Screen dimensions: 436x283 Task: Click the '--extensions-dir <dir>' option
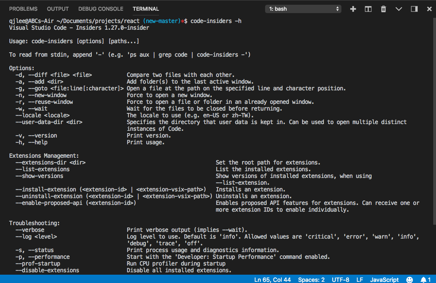pos(50,163)
